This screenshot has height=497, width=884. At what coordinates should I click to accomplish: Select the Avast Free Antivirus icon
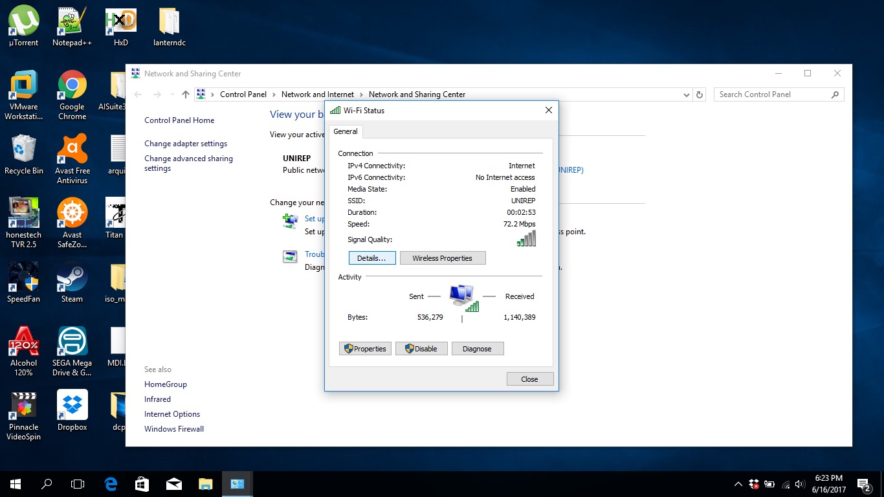point(72,159)
